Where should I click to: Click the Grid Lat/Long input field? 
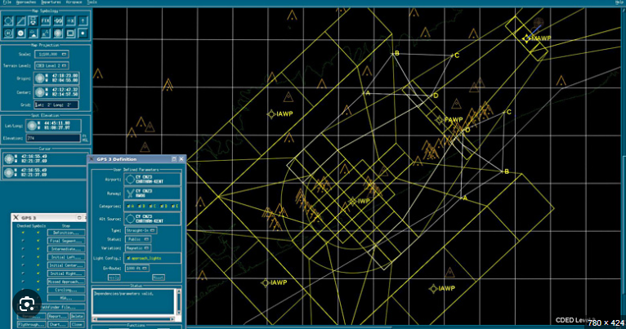(x=56, y=104)
